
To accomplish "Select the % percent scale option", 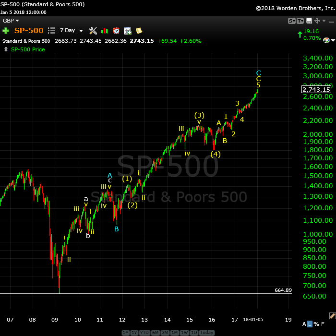I will tap(316, 324).
